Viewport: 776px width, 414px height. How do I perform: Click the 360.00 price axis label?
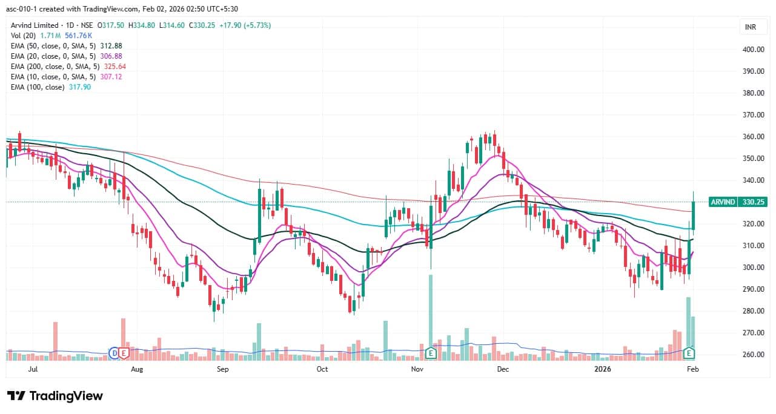click(752, 137)
